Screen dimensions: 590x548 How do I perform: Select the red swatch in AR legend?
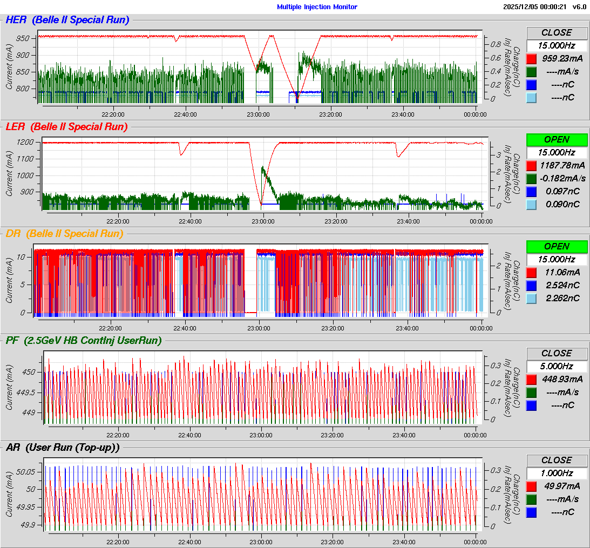point(531,486)
